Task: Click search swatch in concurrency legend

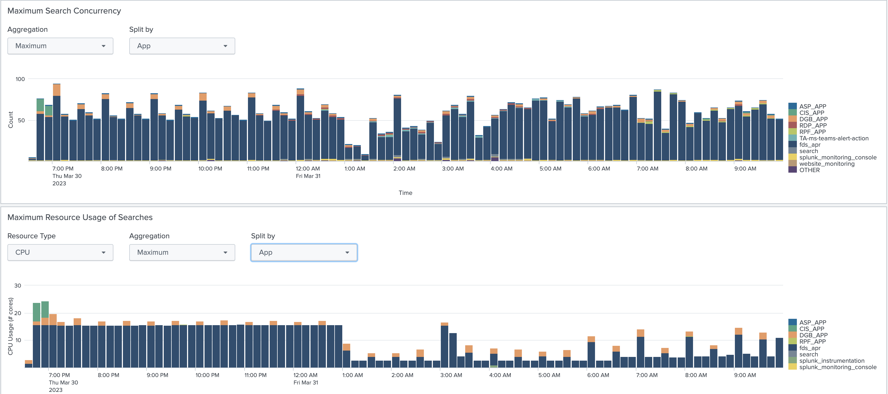Action: click(x=793, y=151)
